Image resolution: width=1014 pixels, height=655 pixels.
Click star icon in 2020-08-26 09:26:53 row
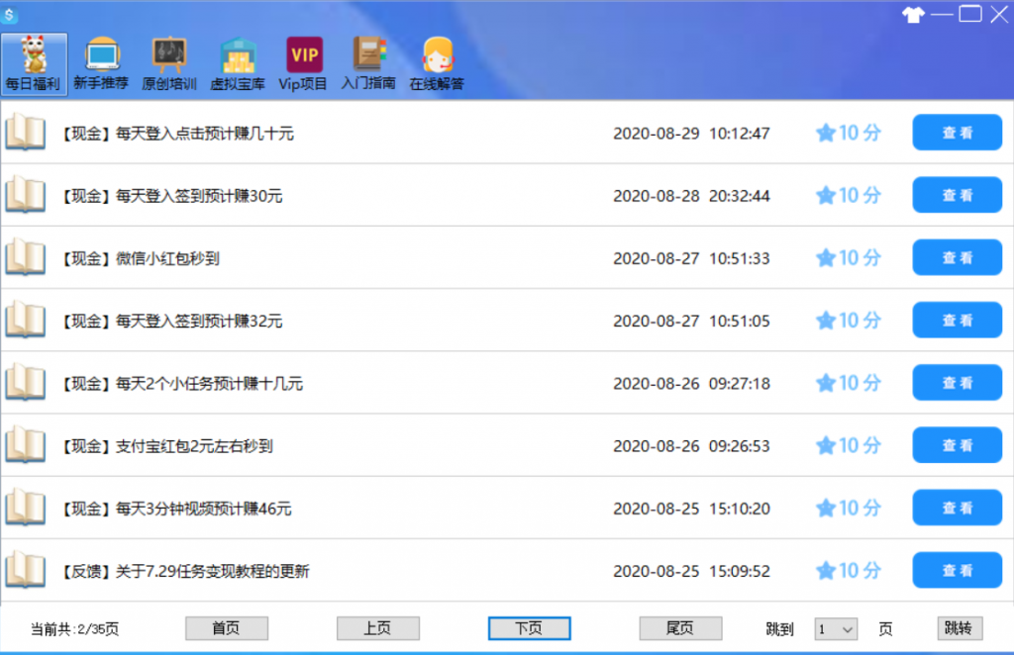click(825, 445)
